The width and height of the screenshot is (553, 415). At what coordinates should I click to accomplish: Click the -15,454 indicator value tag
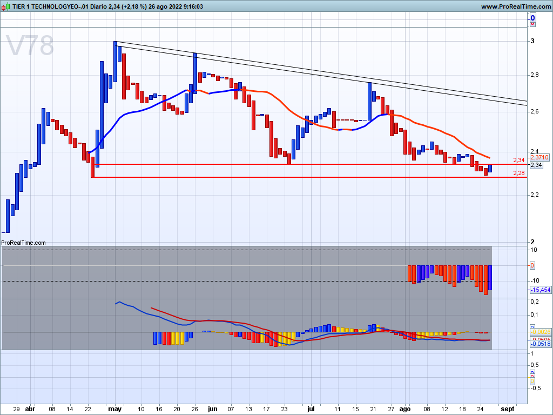[x=540, y=290]
